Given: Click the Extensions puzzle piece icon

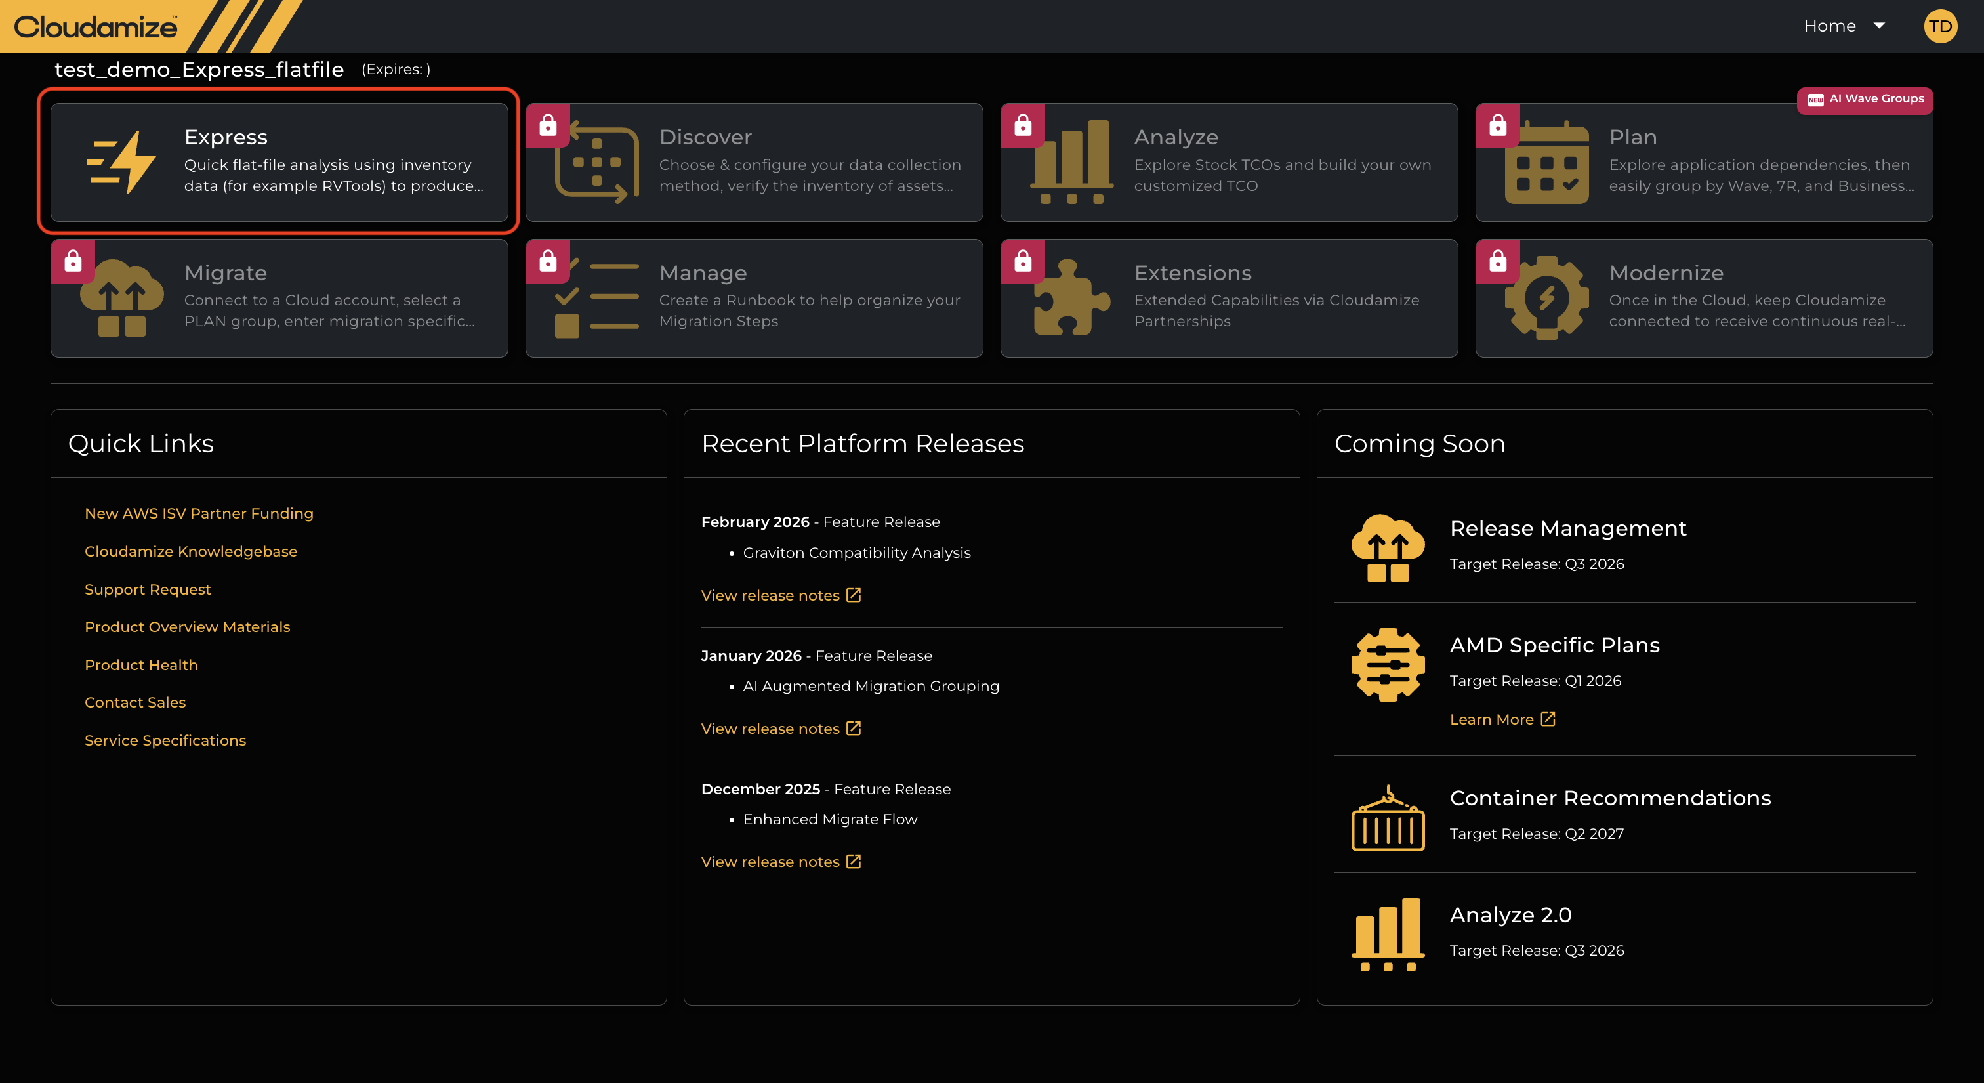Looking at the screenshot, I should [x=1071, y=297].
